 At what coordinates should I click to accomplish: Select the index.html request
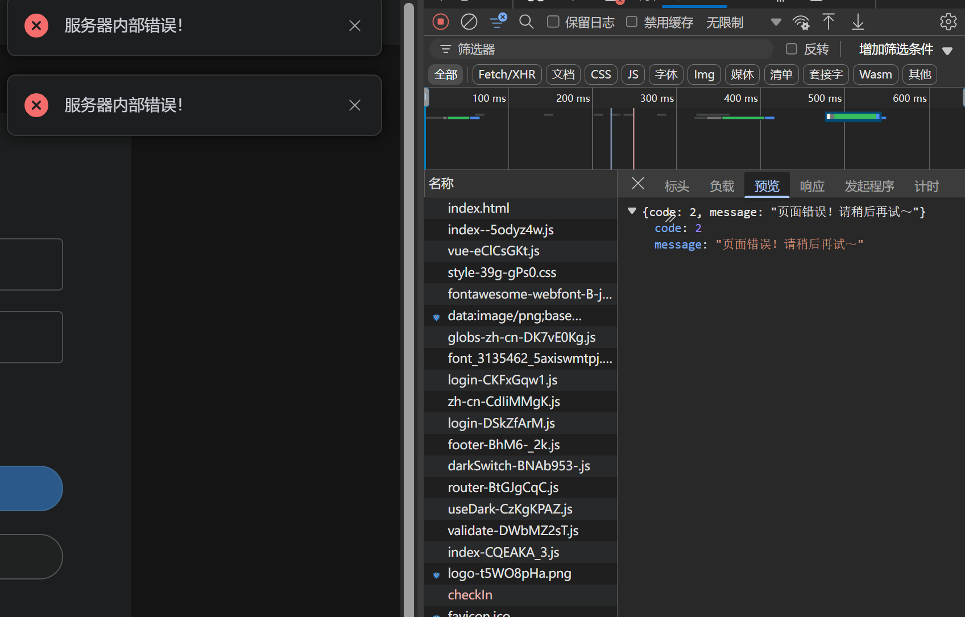point(521,208)
